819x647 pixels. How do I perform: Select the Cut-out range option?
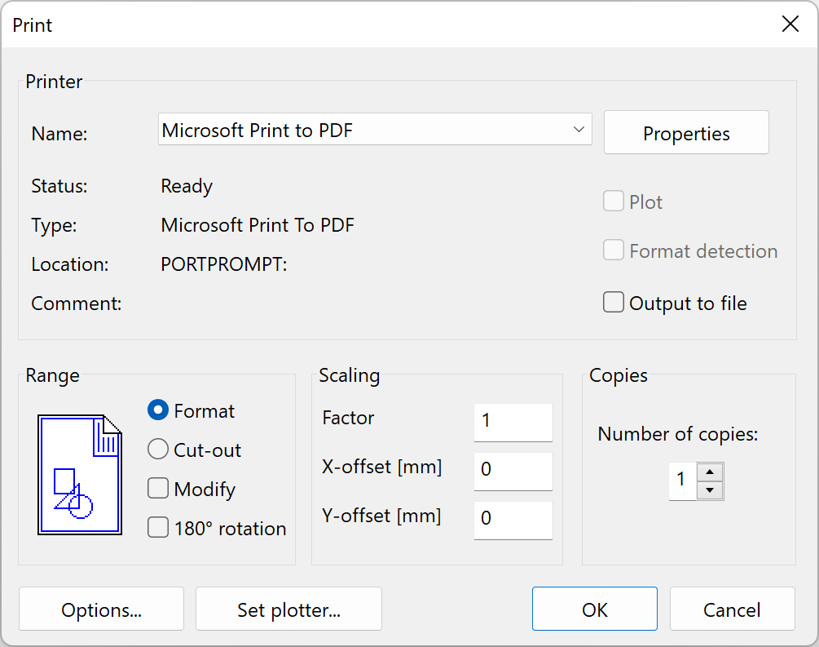158,450
